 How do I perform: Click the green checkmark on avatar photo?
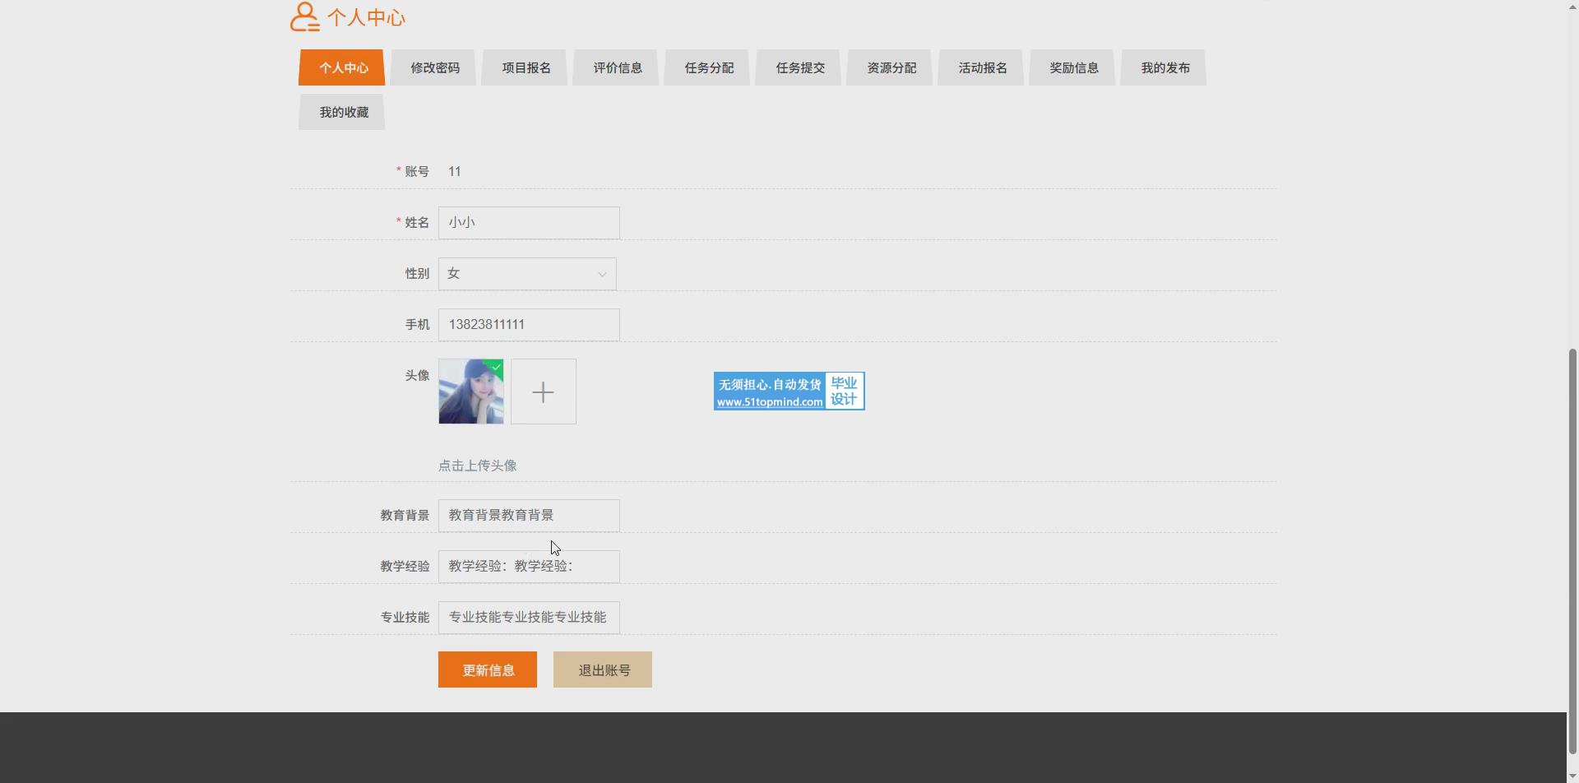[496, 367]
